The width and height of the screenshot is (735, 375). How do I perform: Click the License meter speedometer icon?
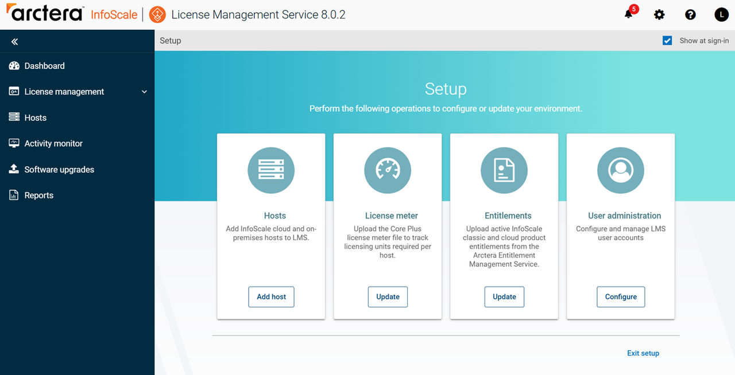pos(388,170)
